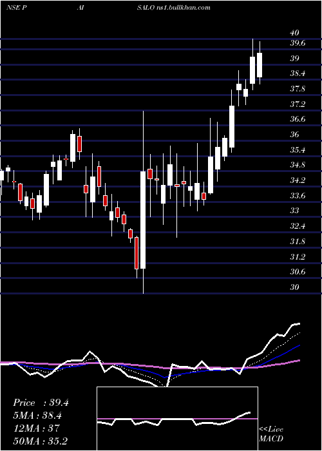Click the 30 price axis label
Image resolution: width=322 pixels, height=451 pixels.
pos(295,287)
